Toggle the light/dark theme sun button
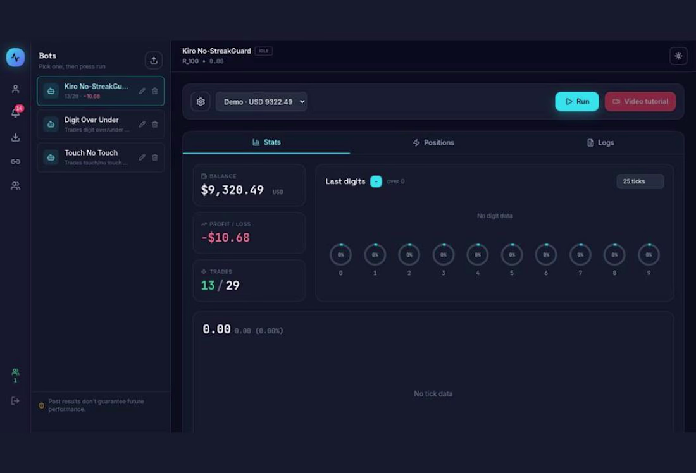Viewport: 696px width, 473px height. coord(678,56)
